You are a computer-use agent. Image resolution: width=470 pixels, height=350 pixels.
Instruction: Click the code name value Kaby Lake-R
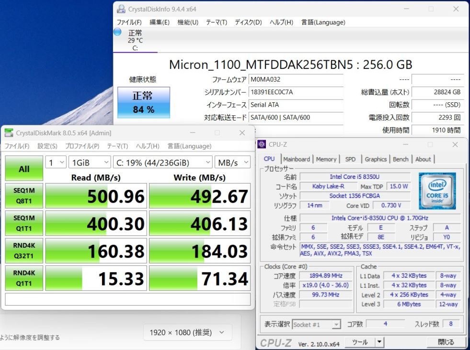pos(328,186)
